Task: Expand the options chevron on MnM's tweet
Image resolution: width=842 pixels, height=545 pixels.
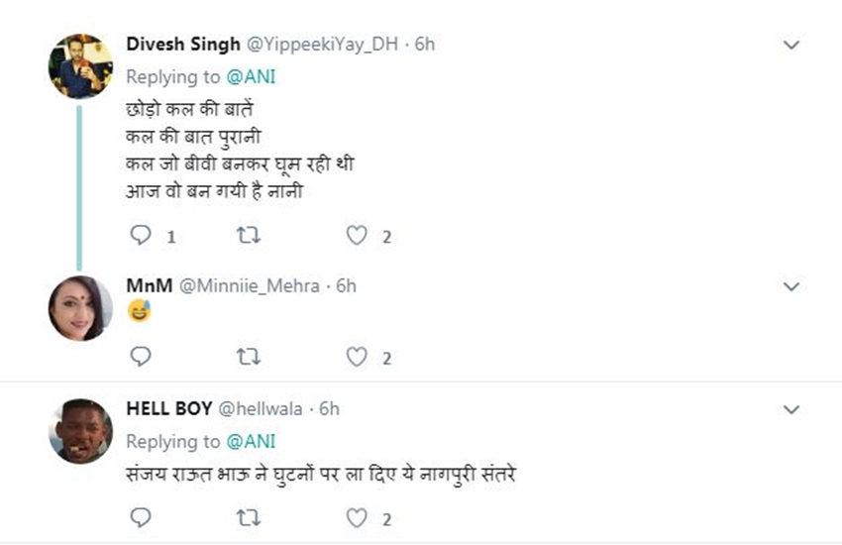Action: (790, 286)
